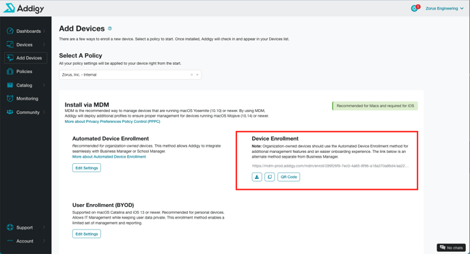Open the notifications icon with red badge

tap(415, 8)
